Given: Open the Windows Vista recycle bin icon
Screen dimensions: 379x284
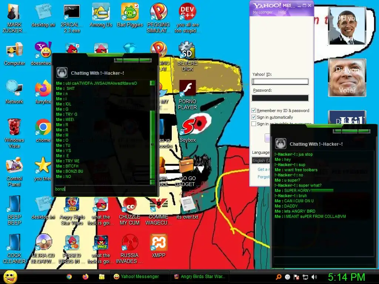Looking at the screenshot, I should 14,133.
